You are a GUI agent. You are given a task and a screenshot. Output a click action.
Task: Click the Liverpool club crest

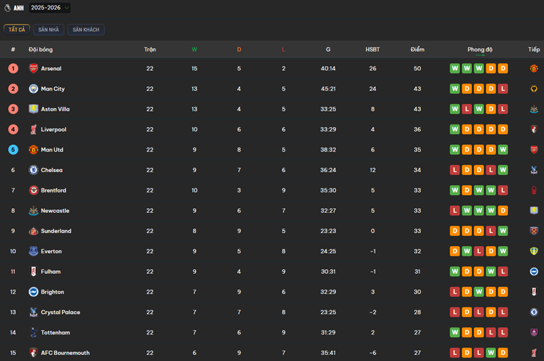[x=33, y=130]
